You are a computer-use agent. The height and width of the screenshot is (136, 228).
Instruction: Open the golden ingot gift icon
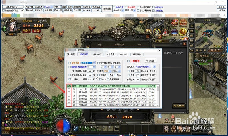tap(183, 32)
